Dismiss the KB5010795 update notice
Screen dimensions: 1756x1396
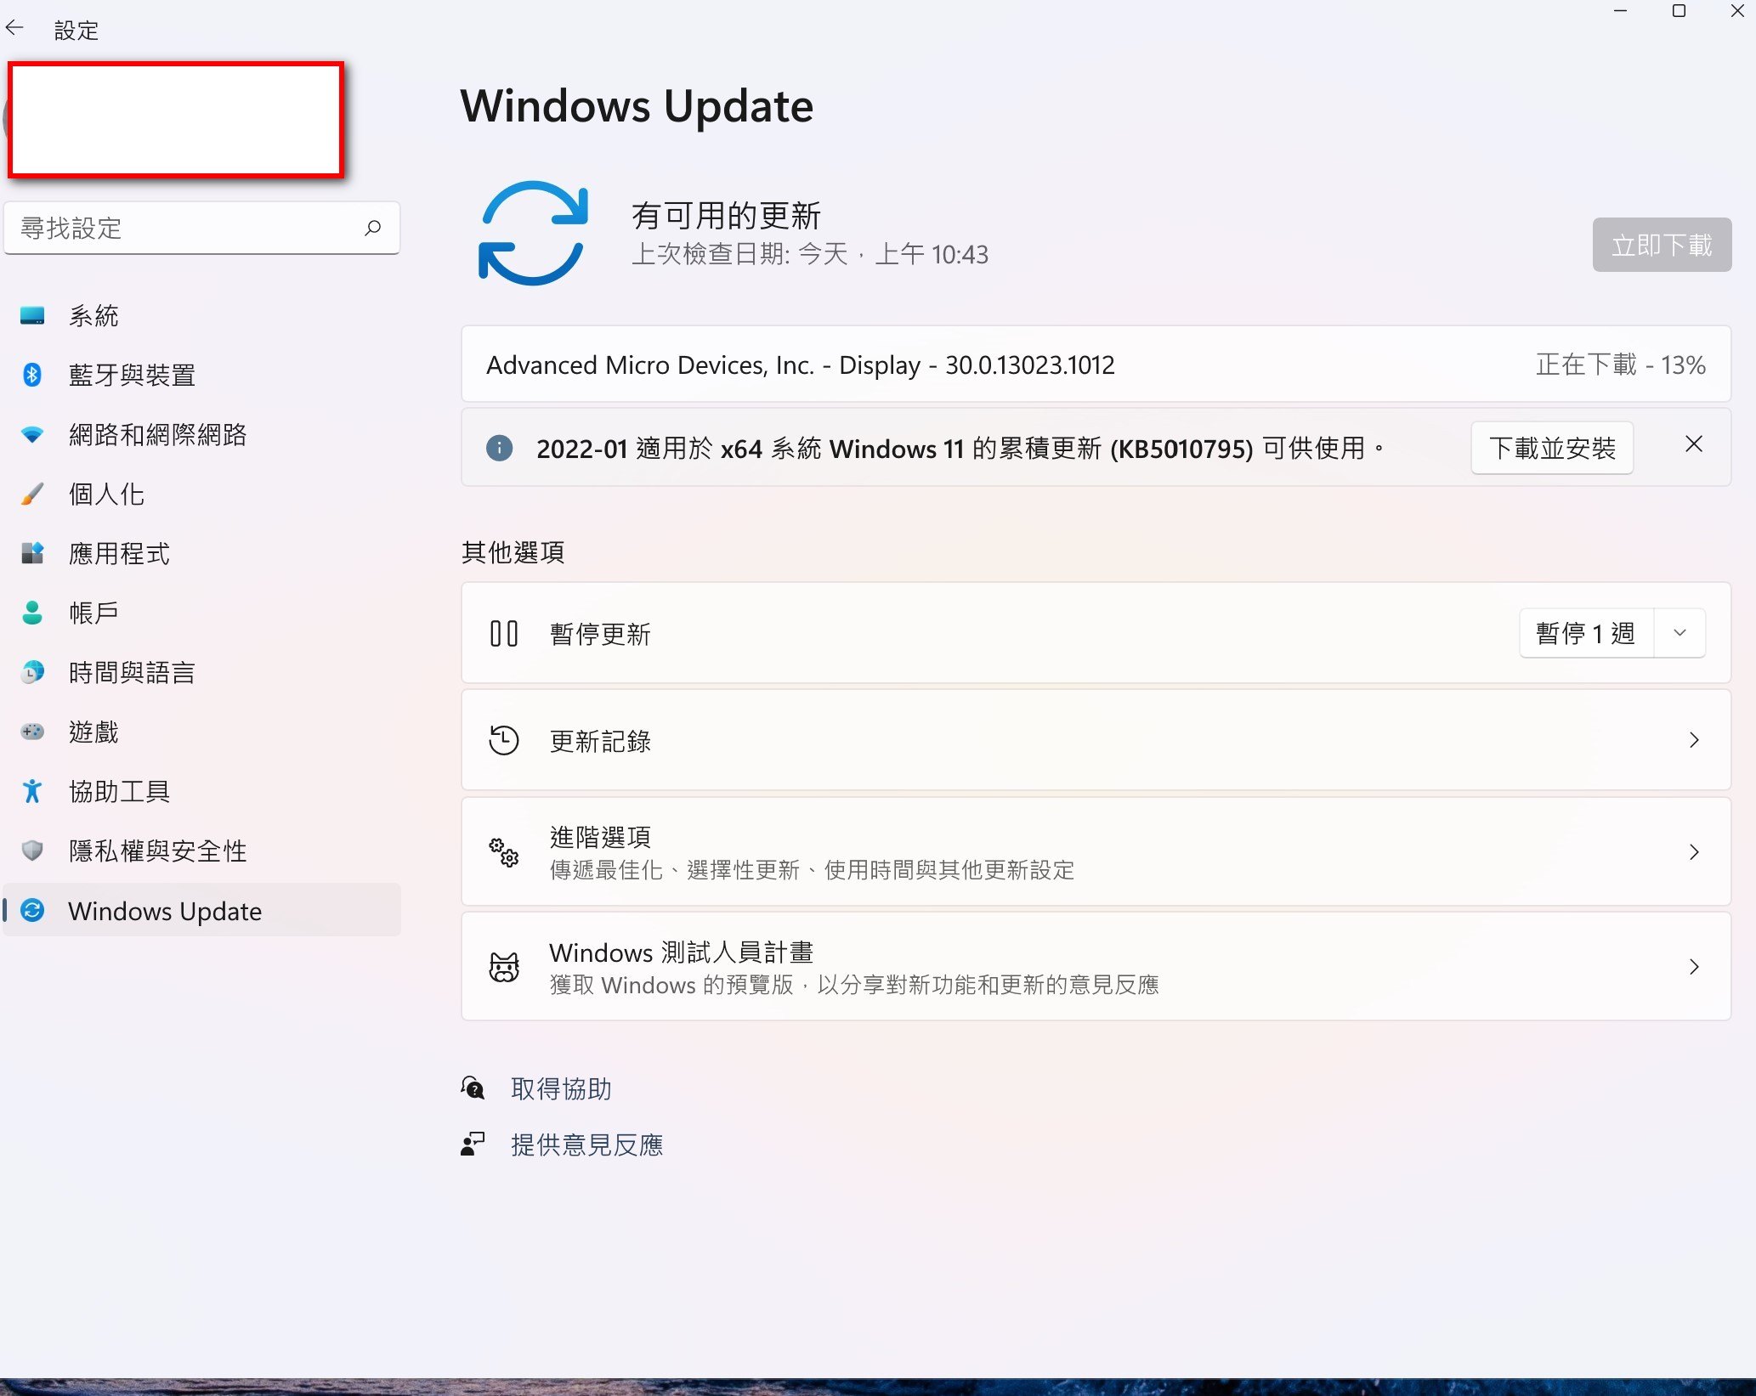[x=1693, y=444]
